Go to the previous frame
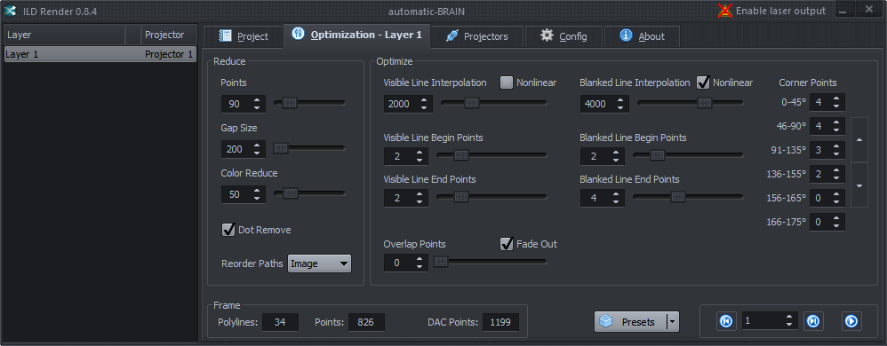 tap(726, 321)
